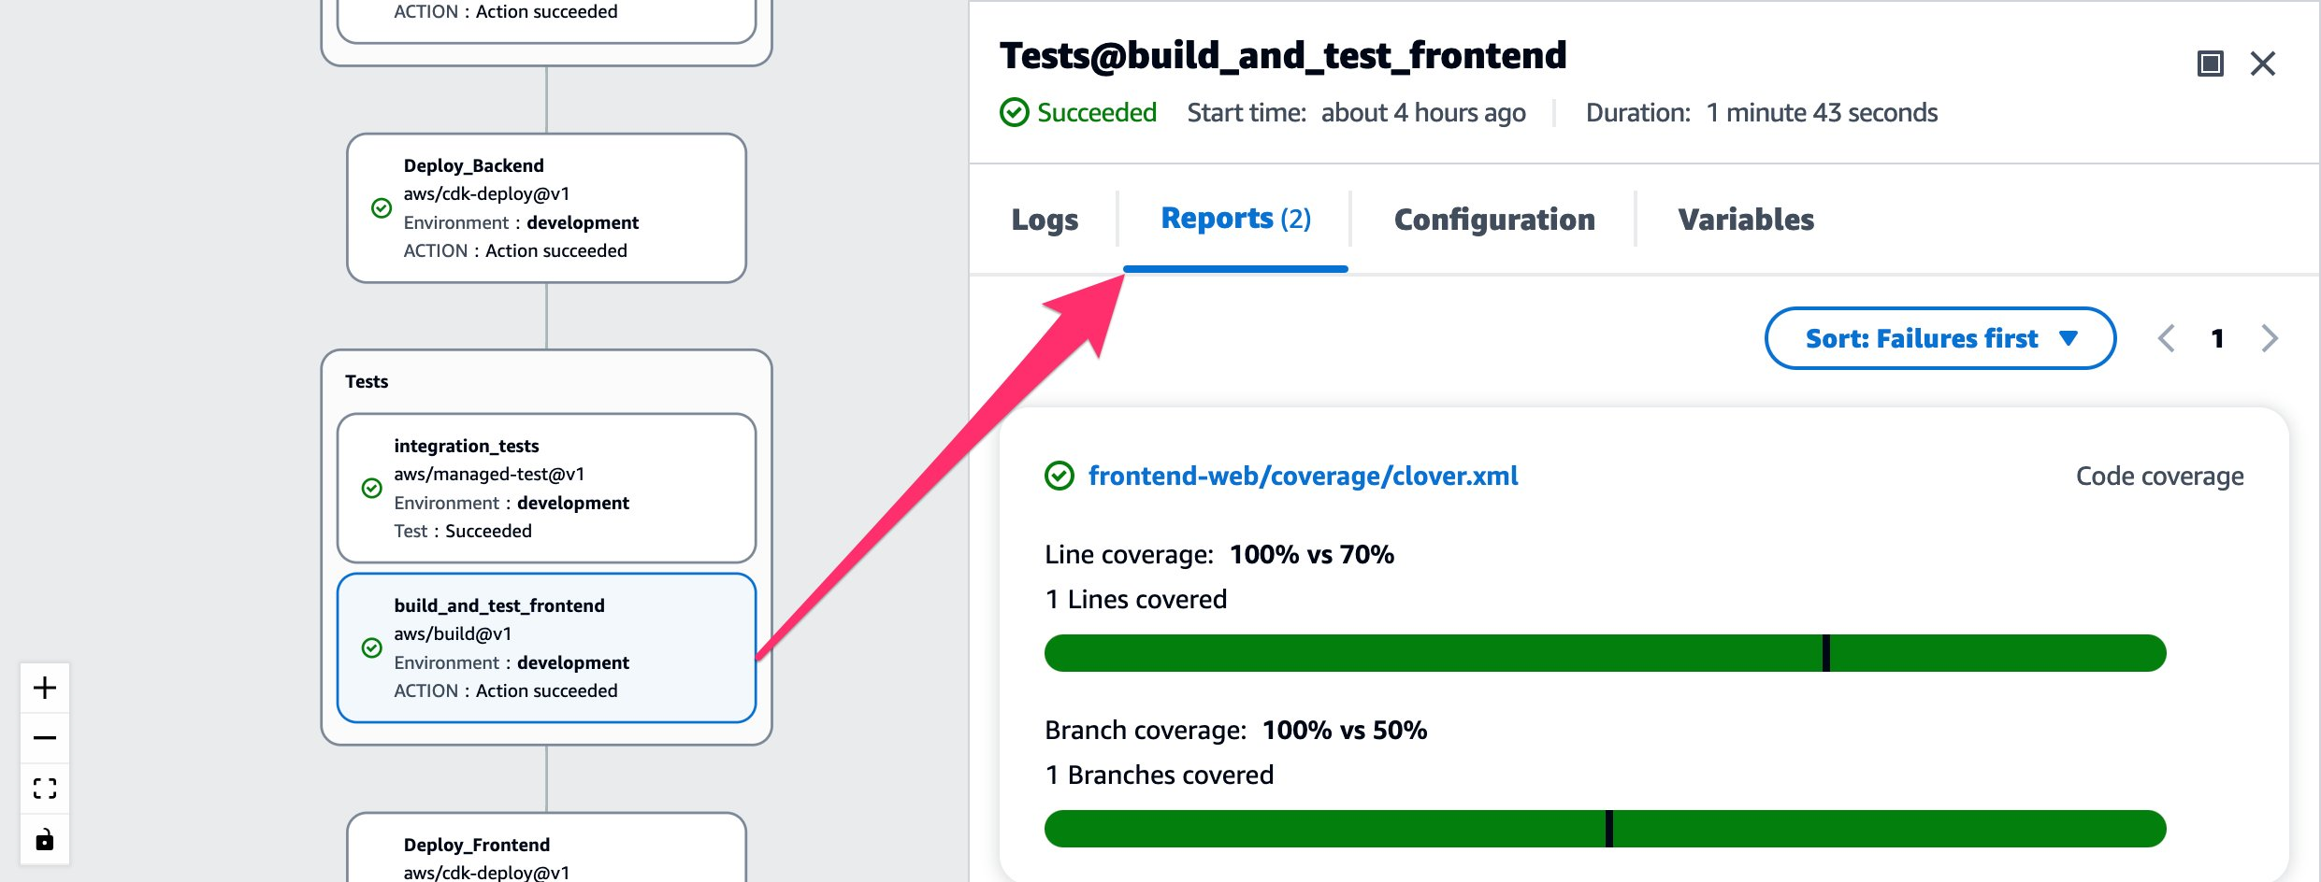The image size is (2321, 882).
Task: Switch to the Logs tab
Action: (1044, 220)
